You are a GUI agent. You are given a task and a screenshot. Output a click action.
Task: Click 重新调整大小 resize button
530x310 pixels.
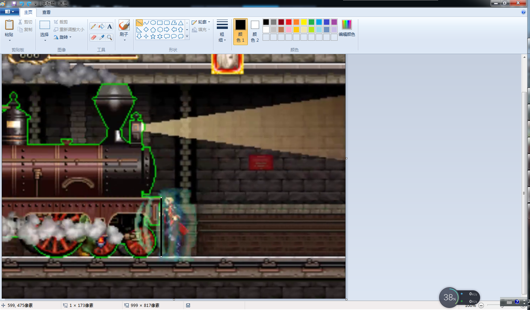tap(69, 30)
